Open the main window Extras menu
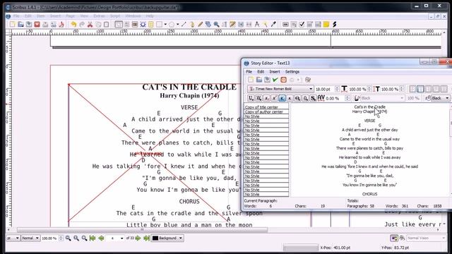The width and height of the screenshot is (452, 254). tap(99, 16)
